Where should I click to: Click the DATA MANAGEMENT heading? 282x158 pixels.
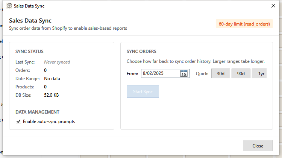click(x=37, y=112)
